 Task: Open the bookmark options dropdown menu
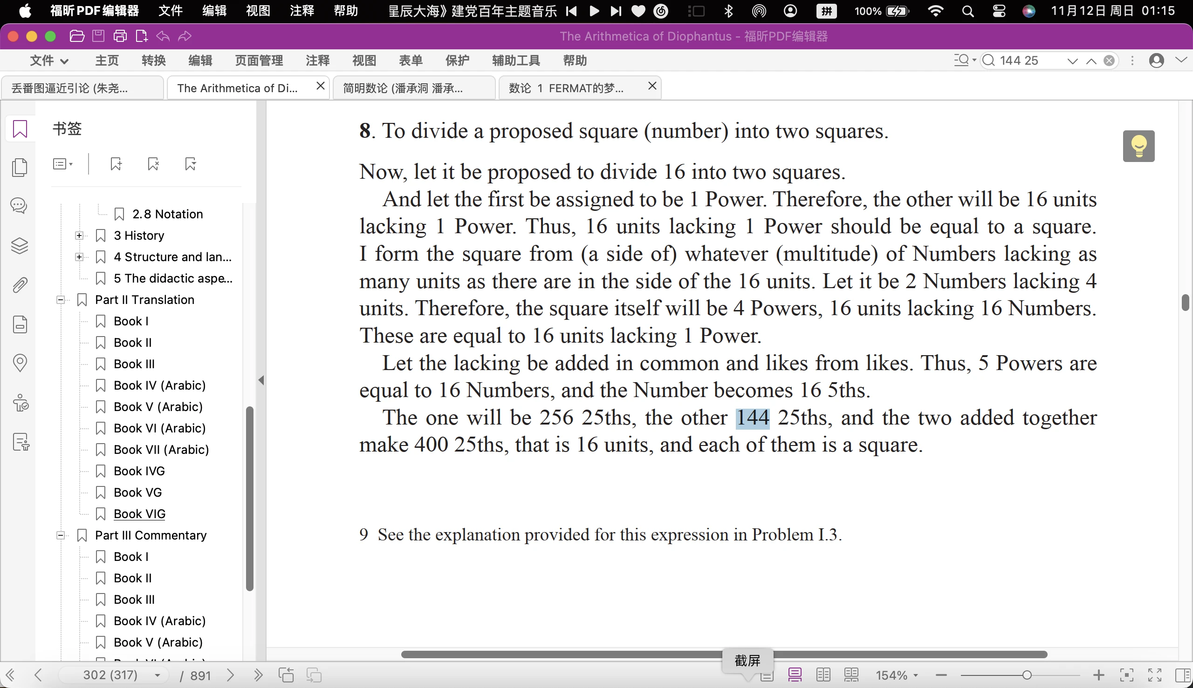click(63, 164)
